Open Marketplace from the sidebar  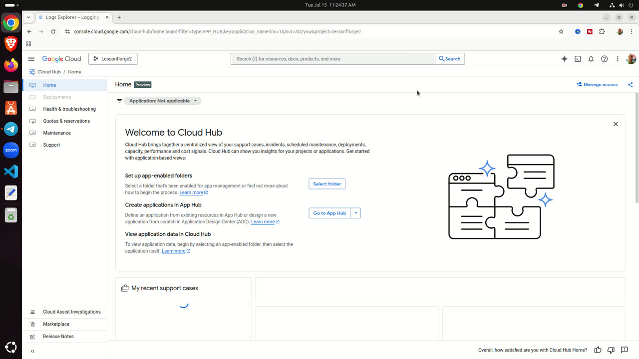64,324
